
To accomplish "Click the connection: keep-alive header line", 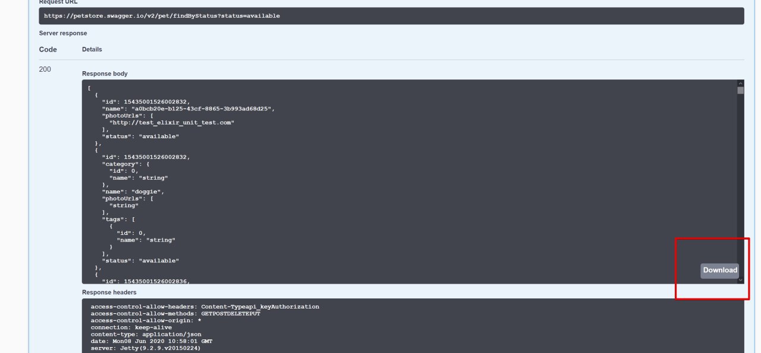I will tap(131, 327).
